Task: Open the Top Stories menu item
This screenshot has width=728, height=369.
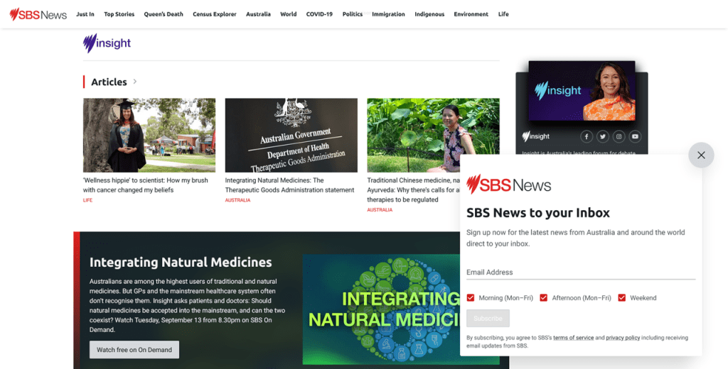Action: [119, 14]
